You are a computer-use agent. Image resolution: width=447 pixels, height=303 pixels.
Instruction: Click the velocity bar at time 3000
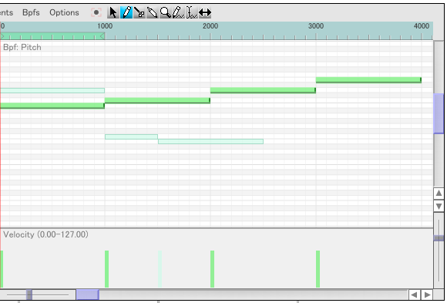pyautogui.click(x=318, y=269)
